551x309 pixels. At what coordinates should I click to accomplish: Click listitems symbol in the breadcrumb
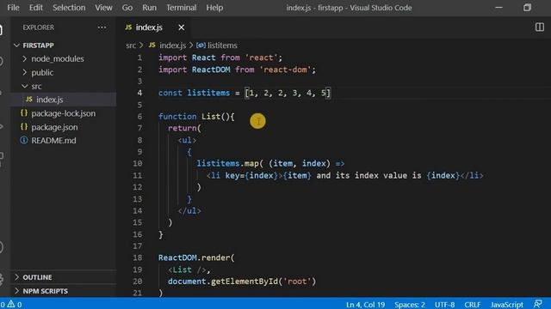222,45
